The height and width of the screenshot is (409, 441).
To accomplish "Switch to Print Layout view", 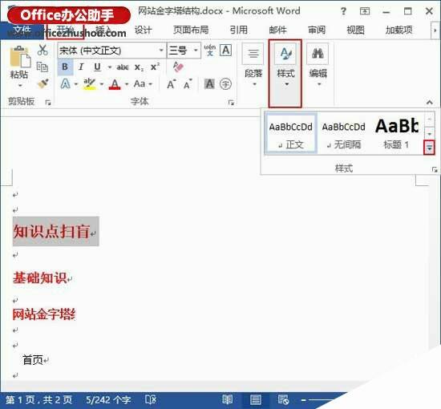I will click(255, 399).
